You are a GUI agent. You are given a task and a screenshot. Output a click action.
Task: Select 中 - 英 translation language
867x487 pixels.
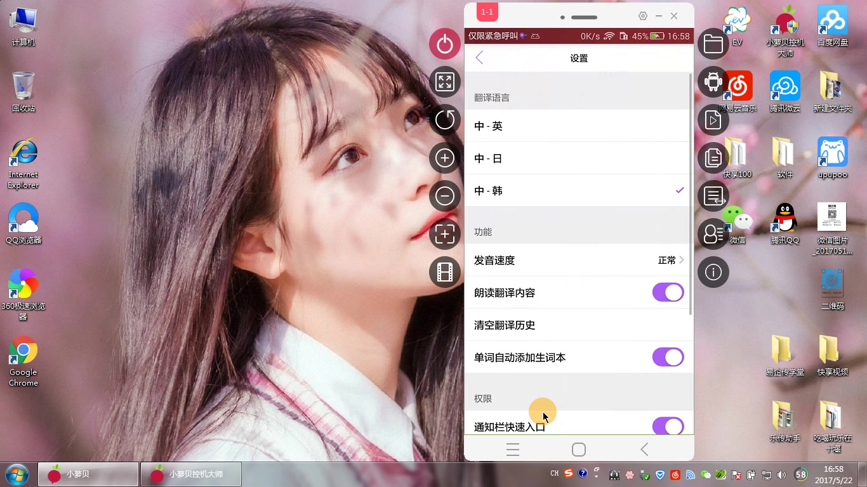[x=579, y=126]
